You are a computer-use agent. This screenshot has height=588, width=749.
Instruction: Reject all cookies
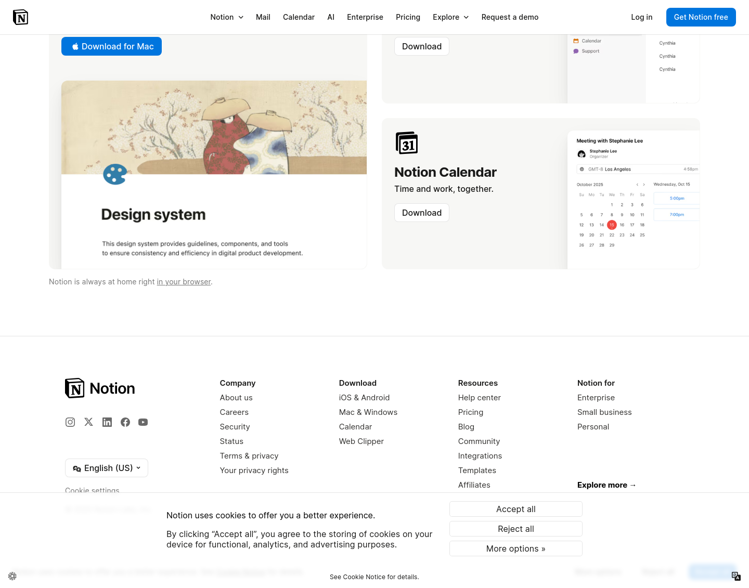tap(516, 529)
